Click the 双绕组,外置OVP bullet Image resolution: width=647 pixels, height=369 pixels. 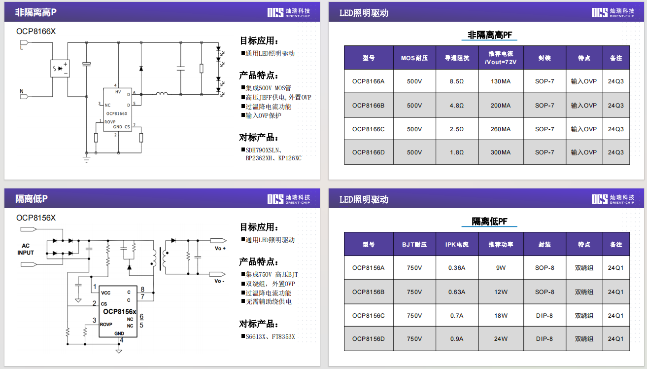click(268, 284)
